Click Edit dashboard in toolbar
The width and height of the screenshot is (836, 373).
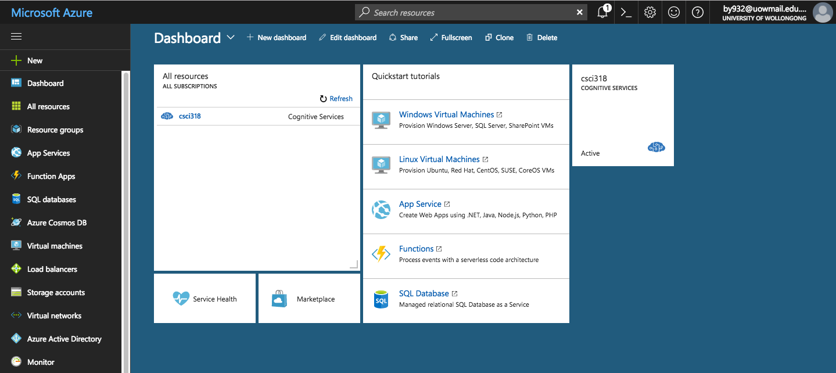coord(347,37)
